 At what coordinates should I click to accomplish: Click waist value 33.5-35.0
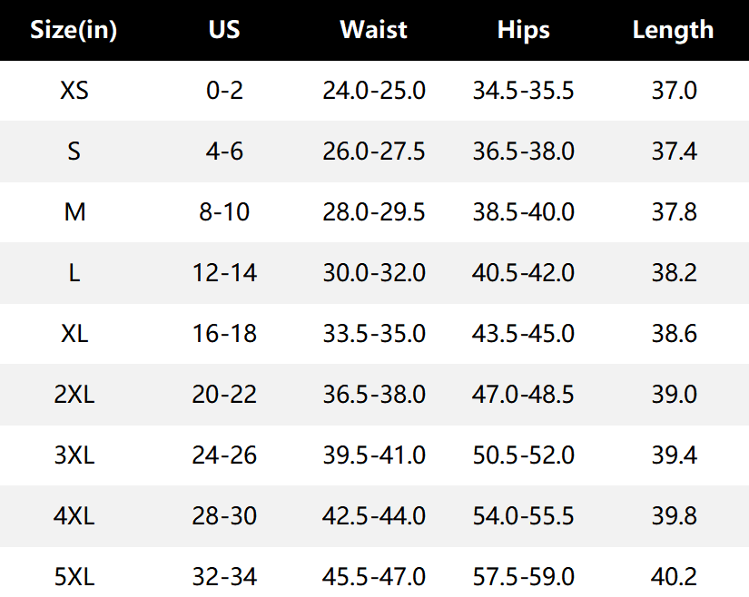[x=374, y=334]
